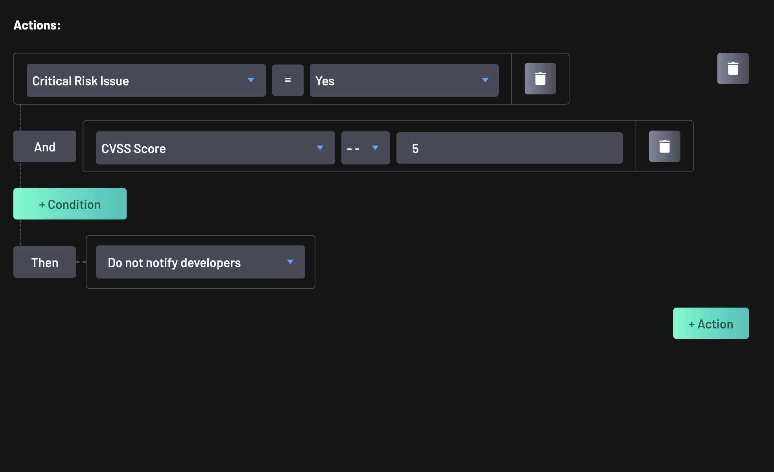The image size is (774, 472).
Task: Add a new condition with + Condition
Action: pyautogui.click(x=70, y=204)
